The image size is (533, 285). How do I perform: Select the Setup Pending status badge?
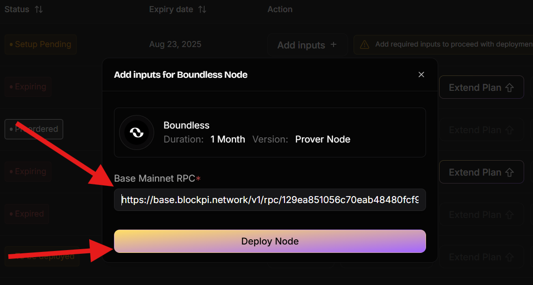click(41, 45)
